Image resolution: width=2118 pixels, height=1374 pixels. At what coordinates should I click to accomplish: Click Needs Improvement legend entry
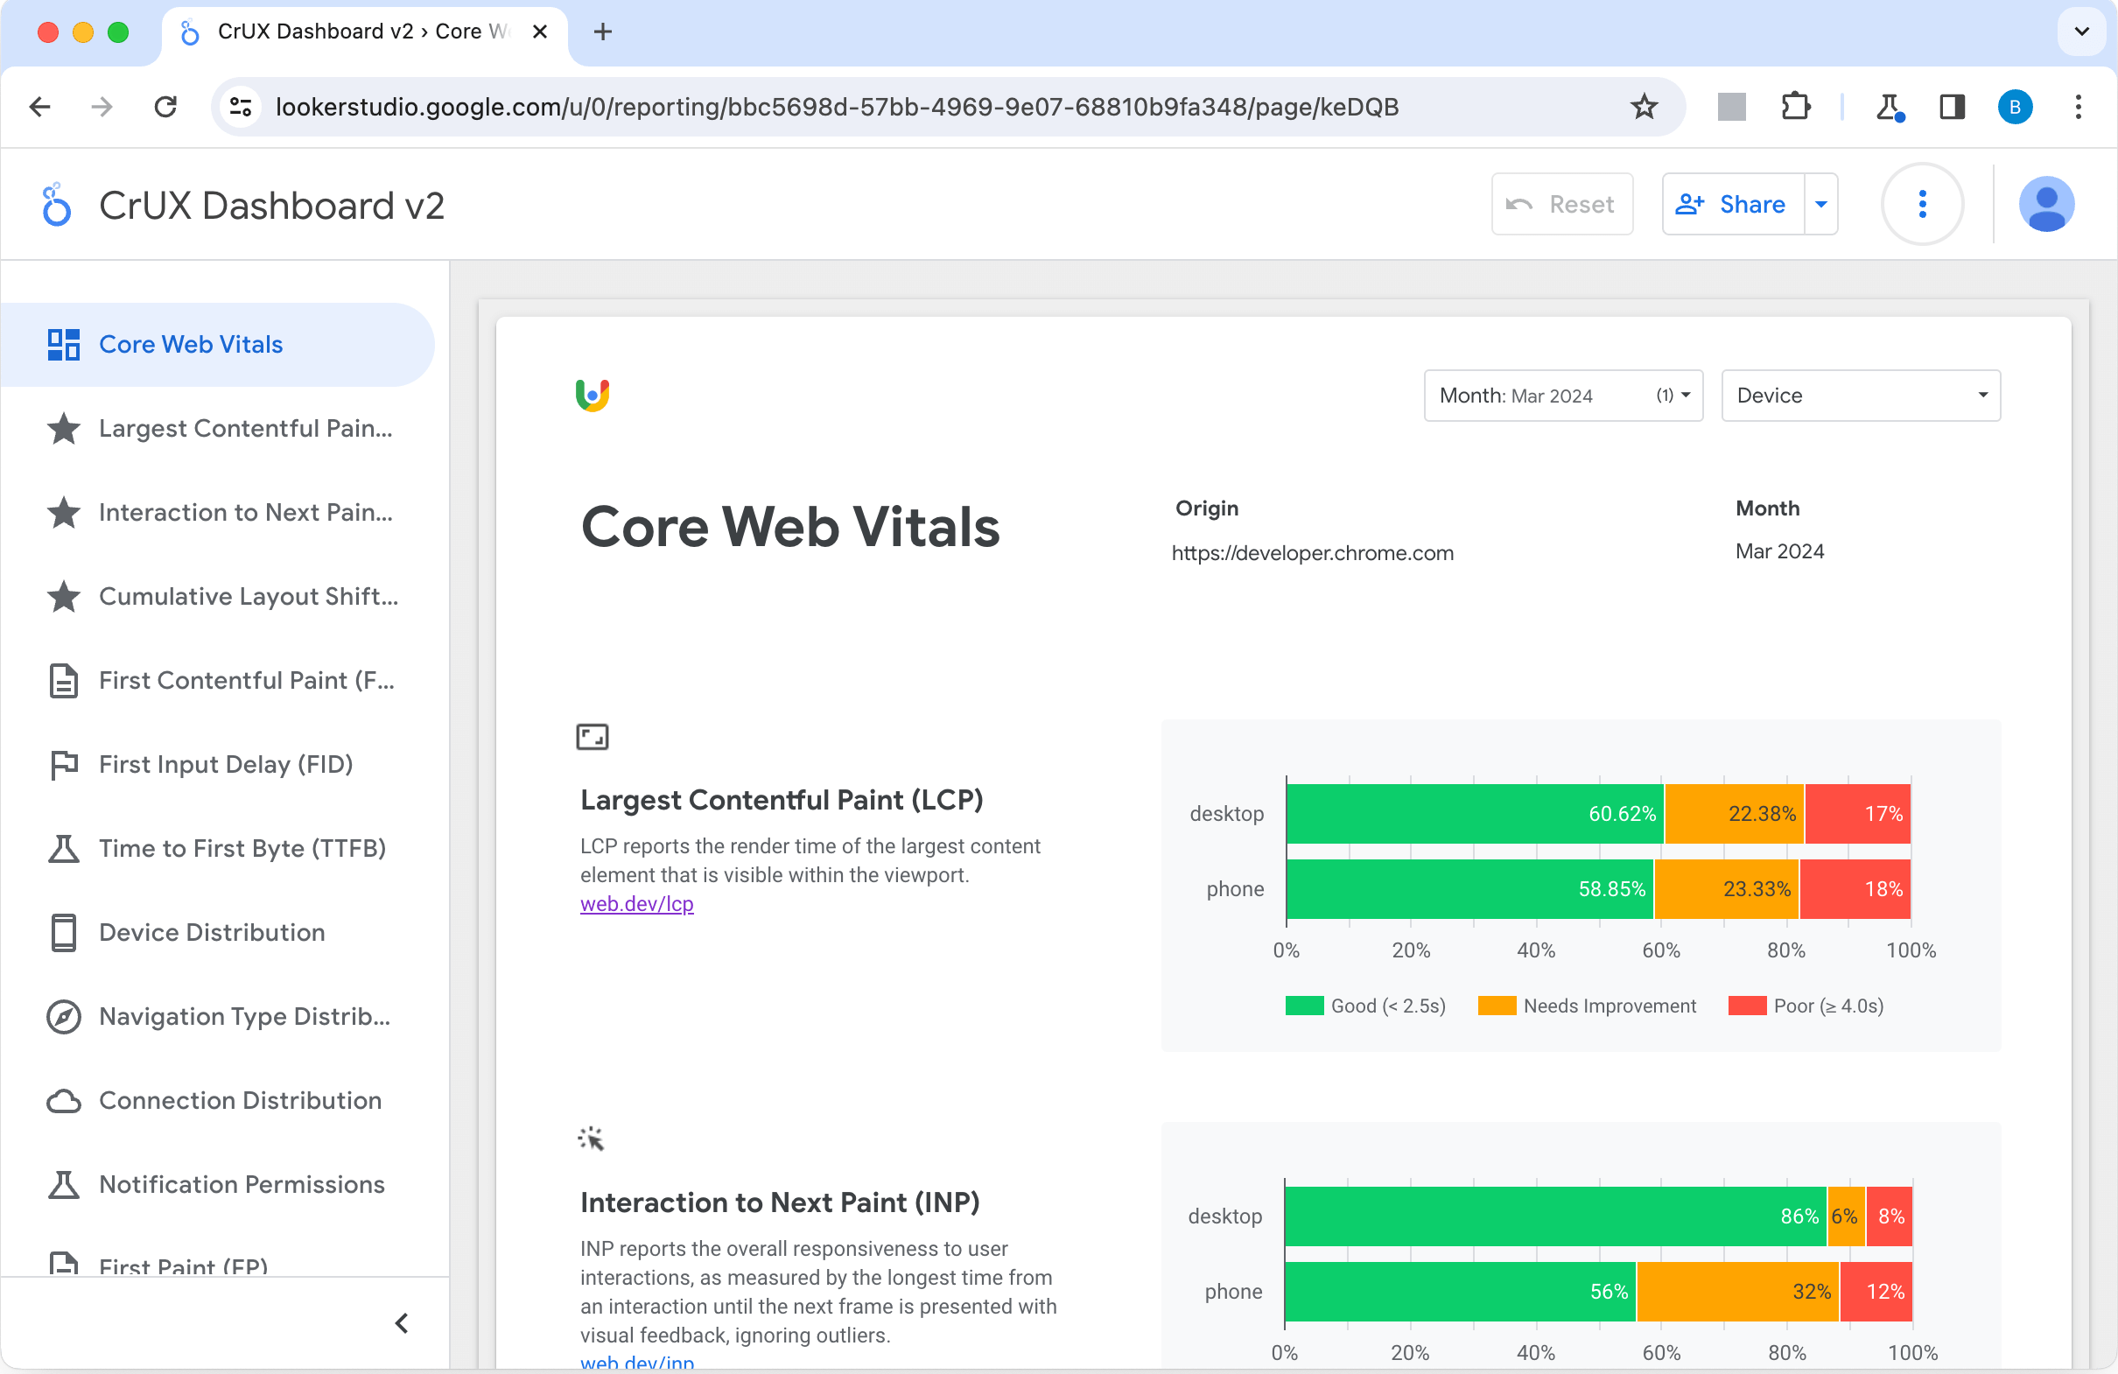(x=1587, y=1006)
